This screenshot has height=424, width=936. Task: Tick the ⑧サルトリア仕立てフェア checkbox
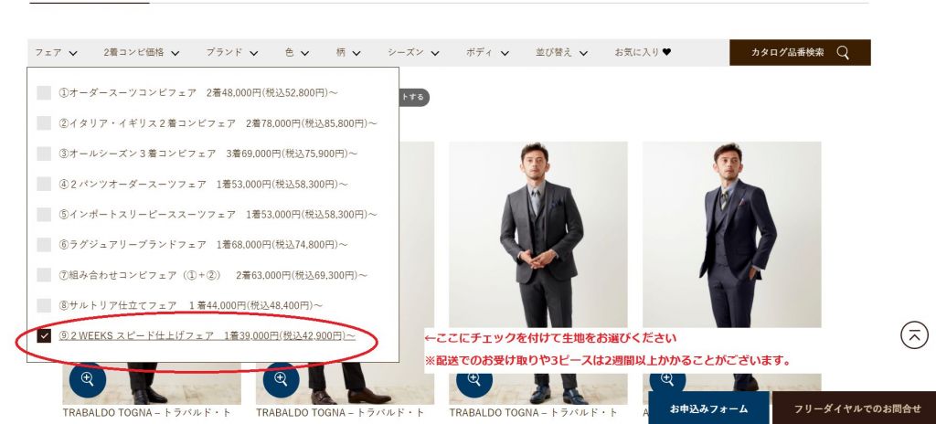(x=44, y=305)
